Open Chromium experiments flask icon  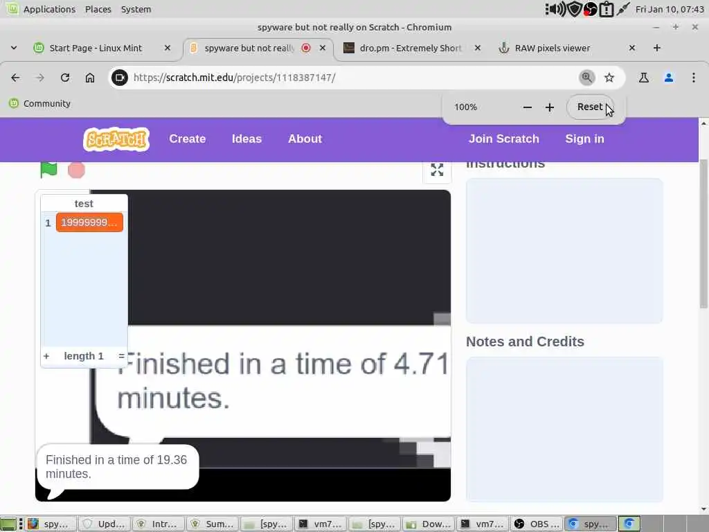(x=643, y=78)
